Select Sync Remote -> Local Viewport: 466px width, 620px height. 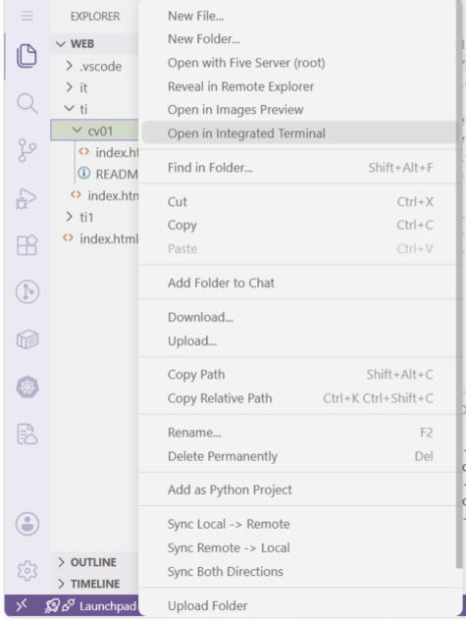coord(298,548)
